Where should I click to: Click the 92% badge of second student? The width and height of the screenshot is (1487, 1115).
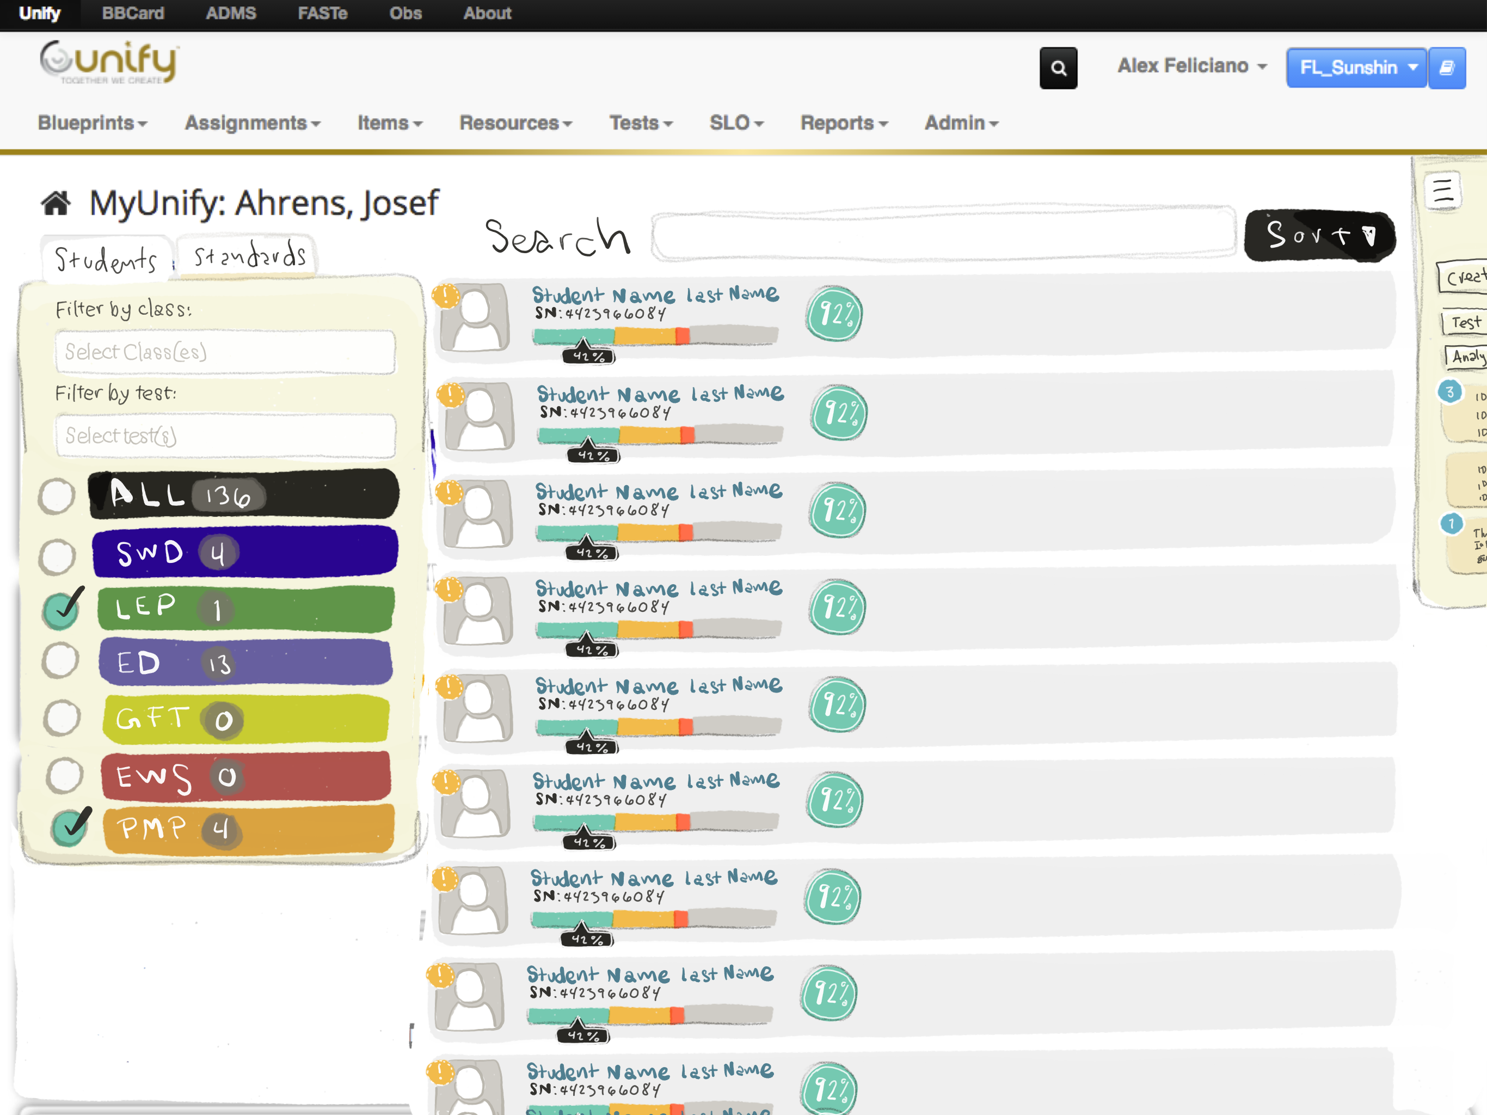click(839, 413)
